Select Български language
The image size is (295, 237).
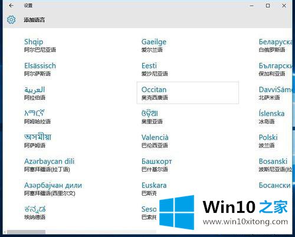pyautogui.click(x=276, y=69)
